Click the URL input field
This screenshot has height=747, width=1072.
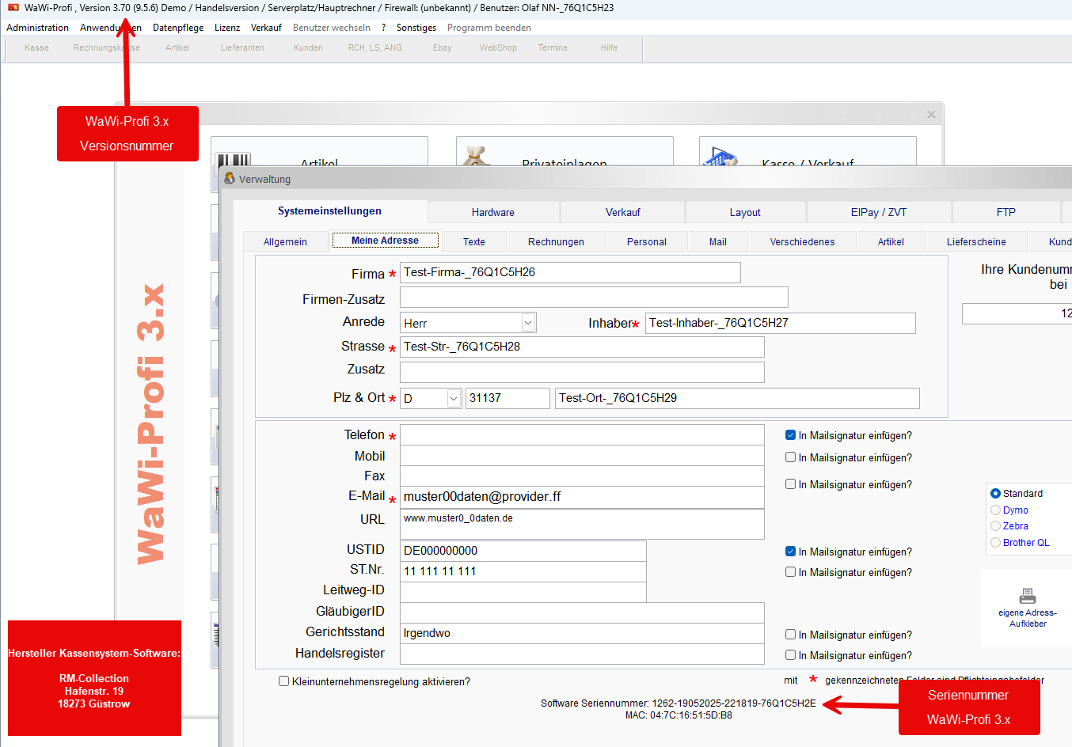coord(582,524)
